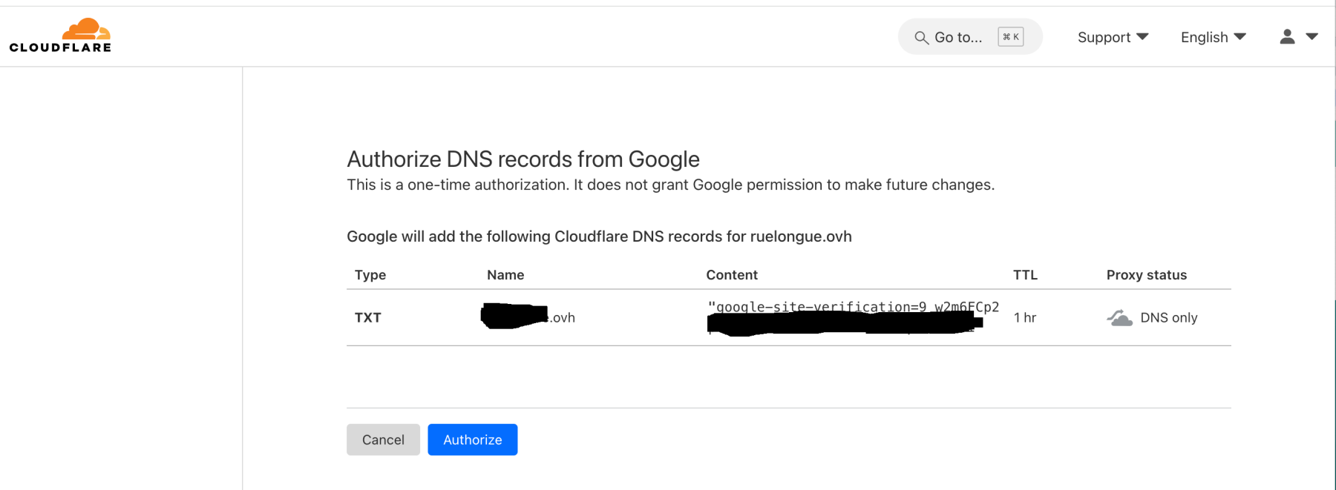Click the user account profile icon

tap(1287, 36)
